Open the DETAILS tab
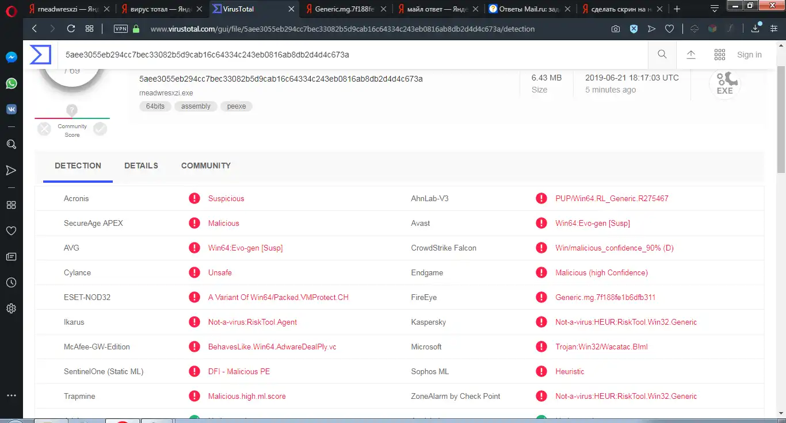This screenshot has width=786, height=423. (141, 166)
